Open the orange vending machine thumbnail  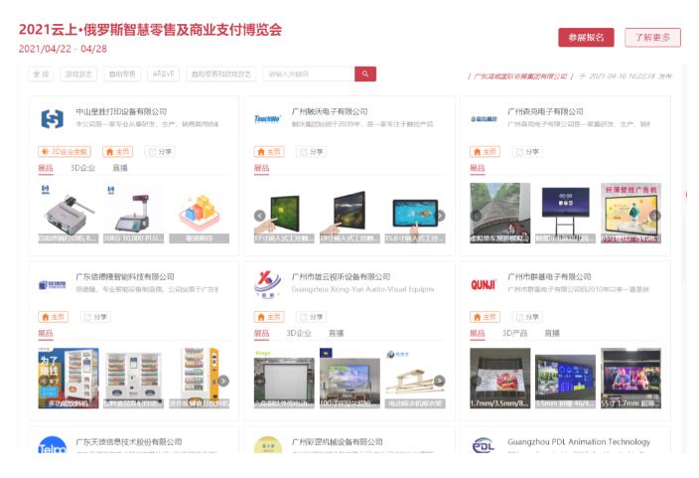[x=199, y=379]
